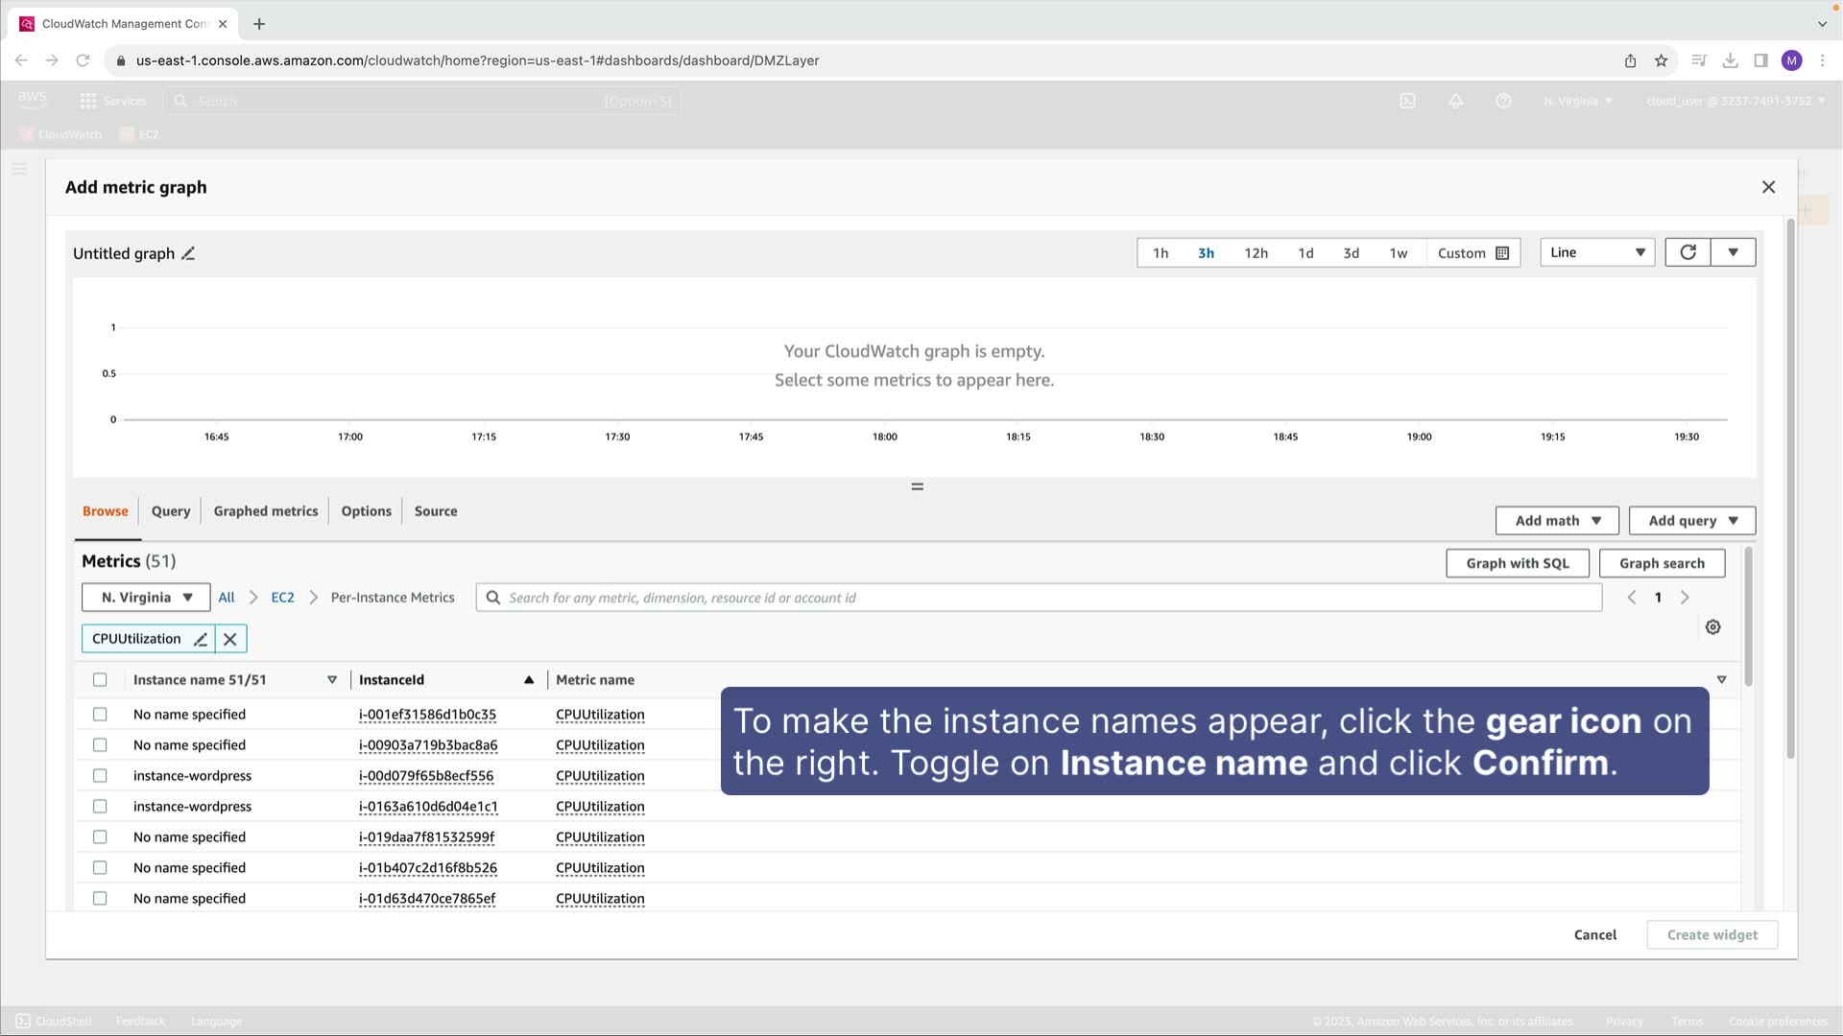Check the select-all metrics header checkbox
Viewport: 1843px width, 1036px height.
100,680
